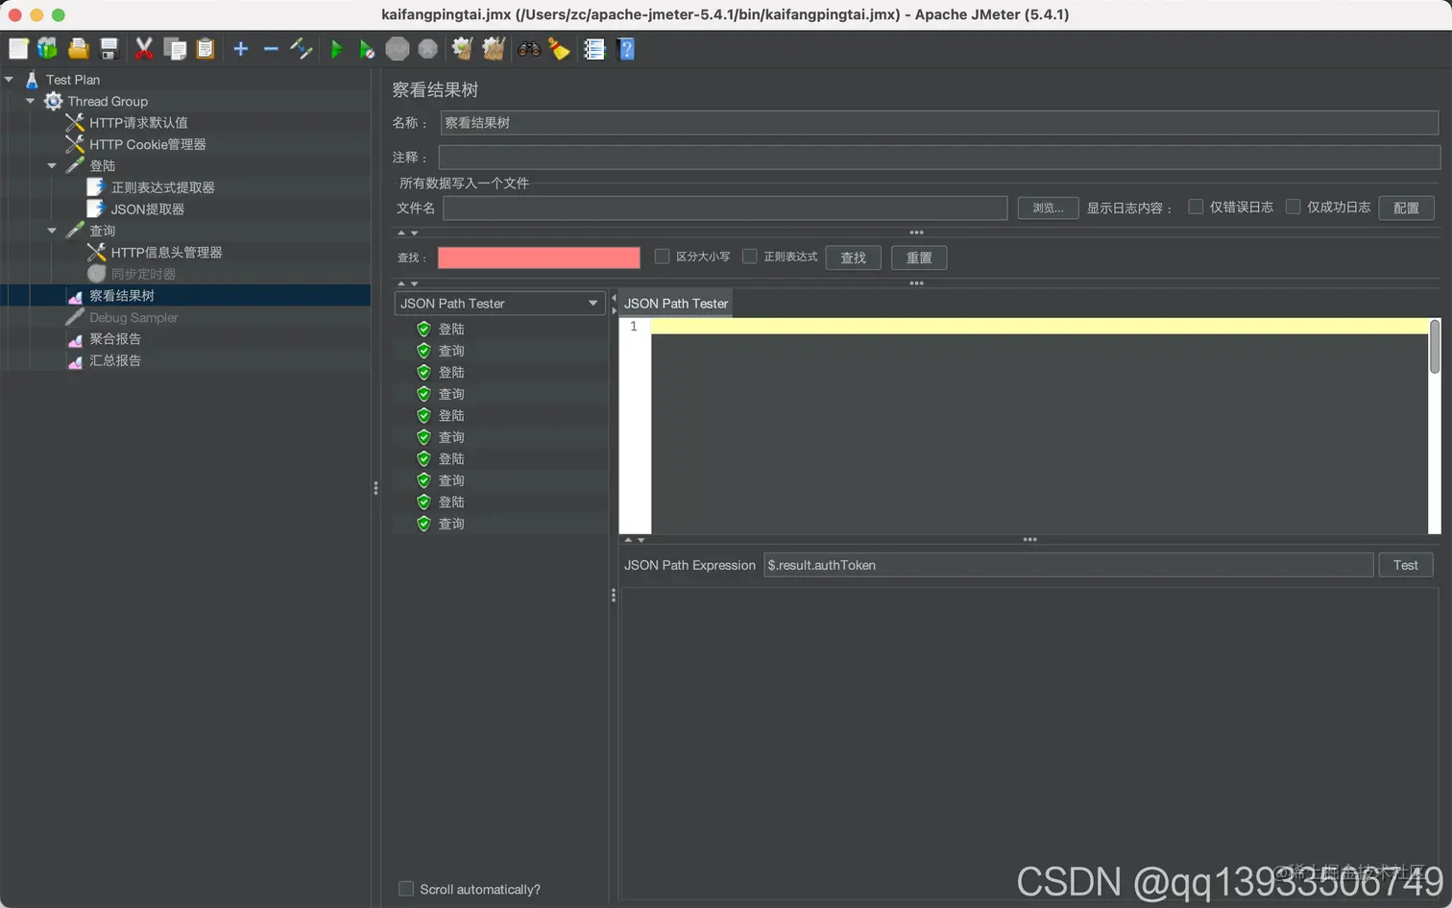
Task: Open Help icon in toolbar
Action: pos(626,49)
